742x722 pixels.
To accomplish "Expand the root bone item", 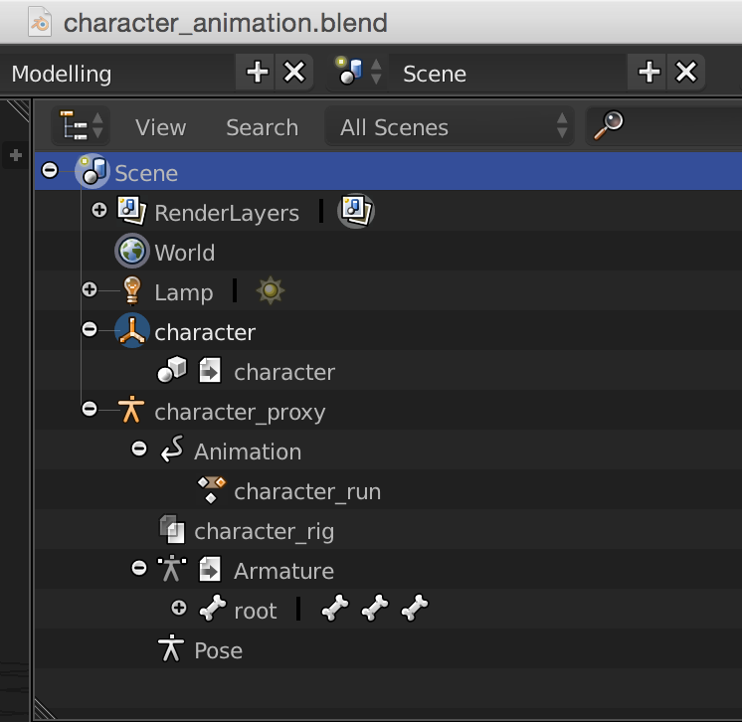I will click(179, 609).
